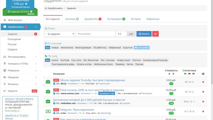Select Новые list filter

[55, 48]
